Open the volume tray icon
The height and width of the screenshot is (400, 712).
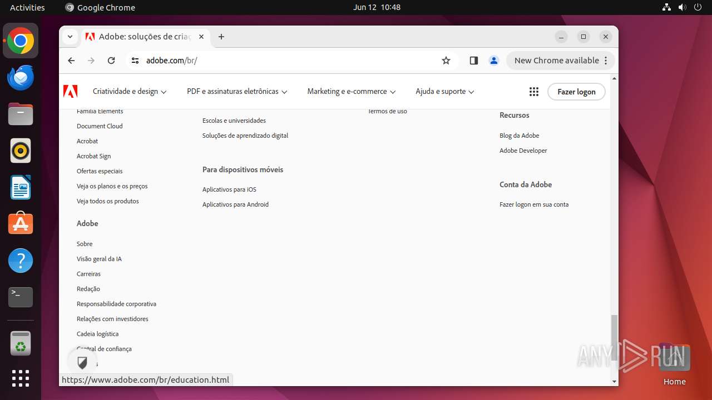click(683, 7)
